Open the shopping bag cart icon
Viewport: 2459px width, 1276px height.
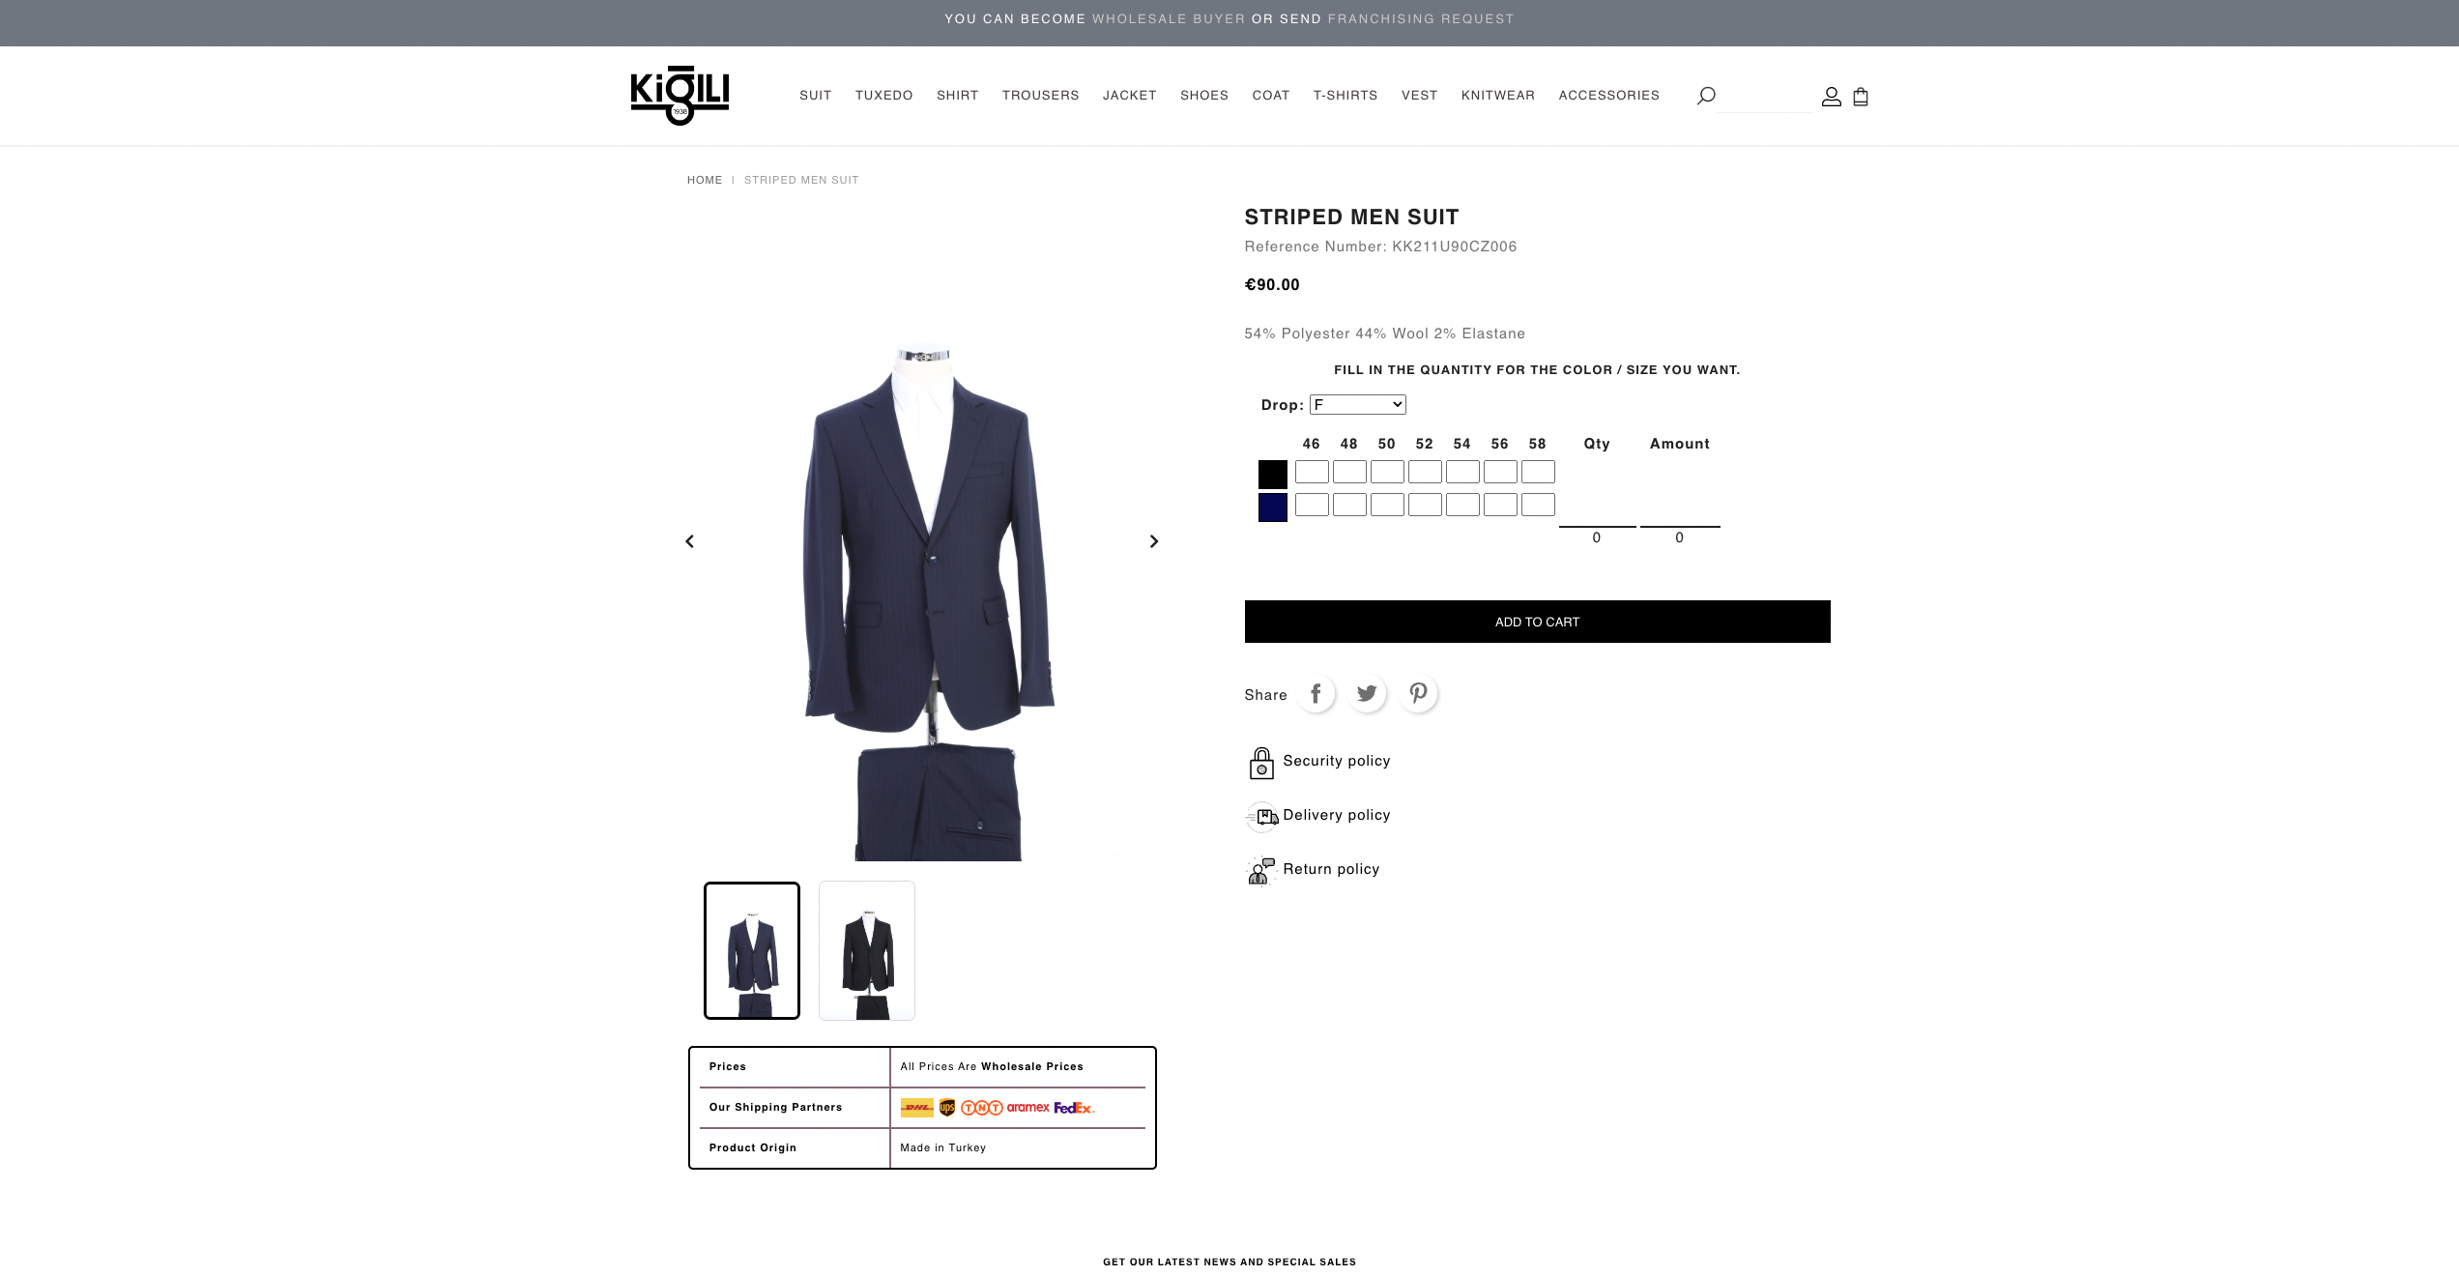[x=1861, y=97]
